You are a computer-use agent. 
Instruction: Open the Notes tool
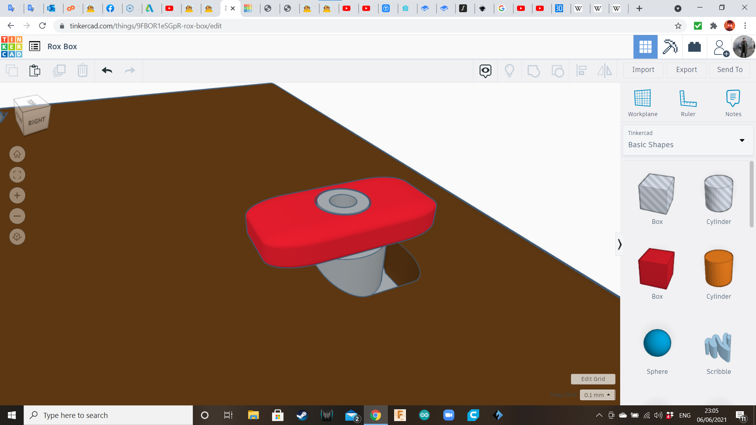[733, 98]
